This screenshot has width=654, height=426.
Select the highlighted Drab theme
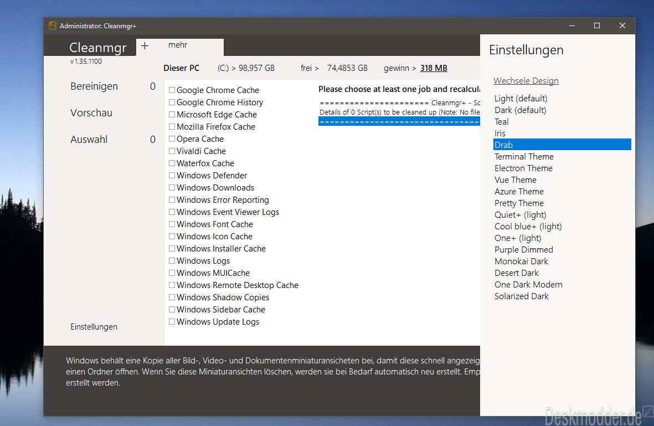pos(562,145)
